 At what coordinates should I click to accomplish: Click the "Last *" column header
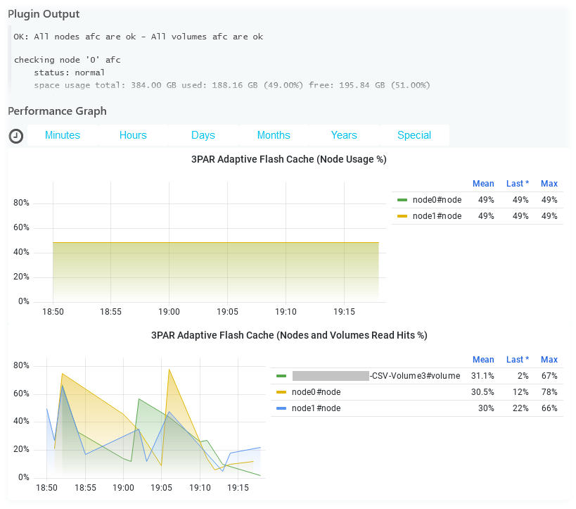pyautogui.click(x=518, y=184)
